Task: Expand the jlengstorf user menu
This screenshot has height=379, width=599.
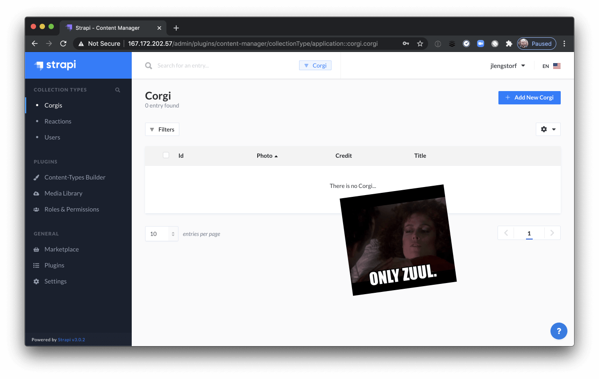Action: coord(507,66)
